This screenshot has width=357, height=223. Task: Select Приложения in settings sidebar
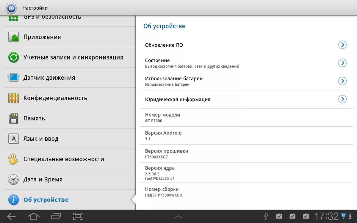coord(70,37)
